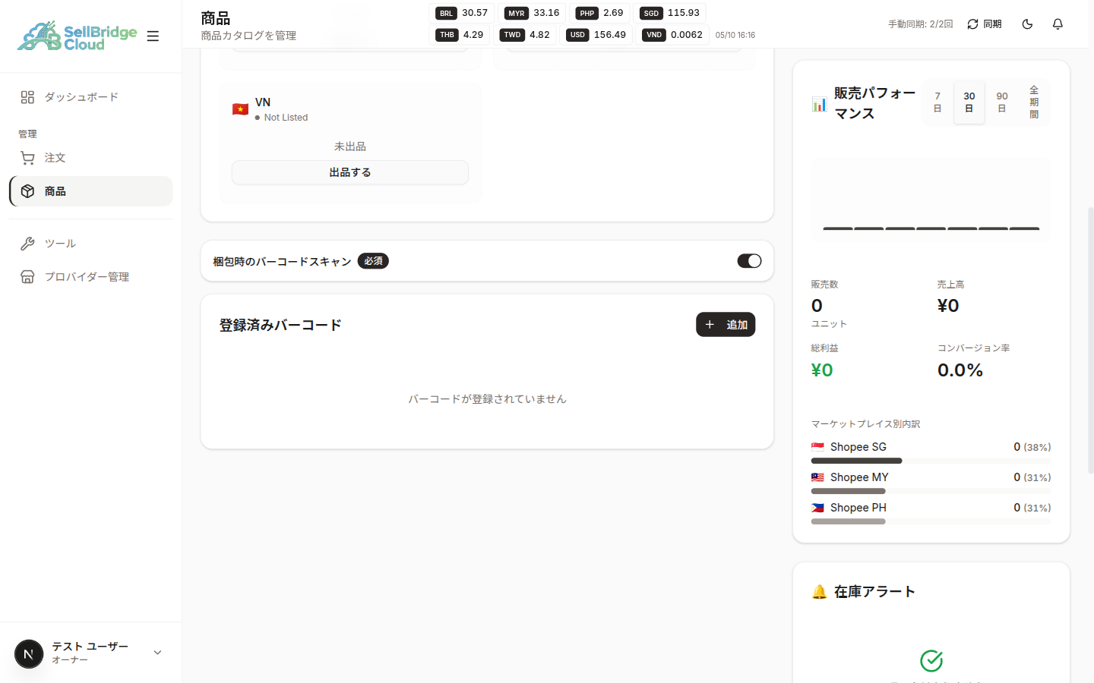The height and width of the screenshot is (683, 1094).
Task: Open 注文 page in sidebar
Action: 91,158
